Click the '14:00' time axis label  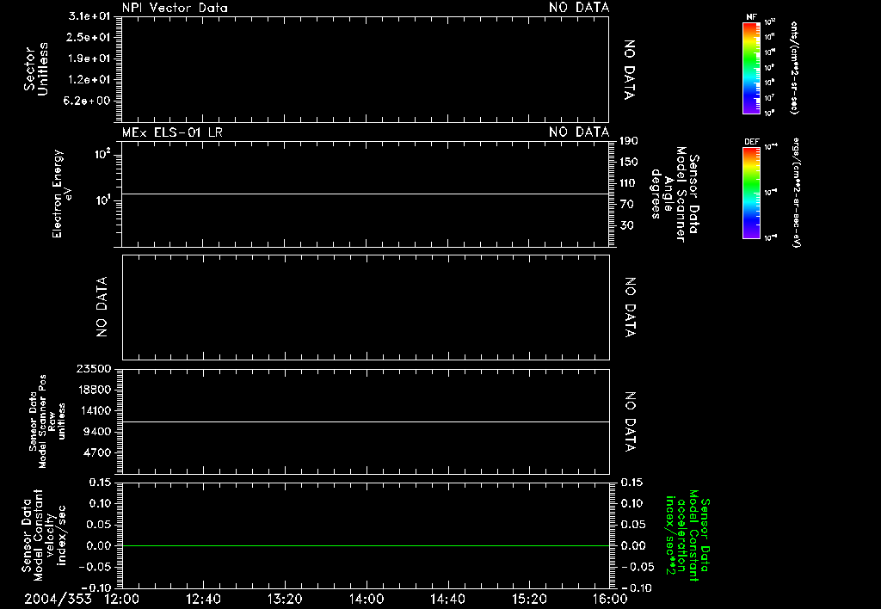pyautogui.click(x=367, y=599)
